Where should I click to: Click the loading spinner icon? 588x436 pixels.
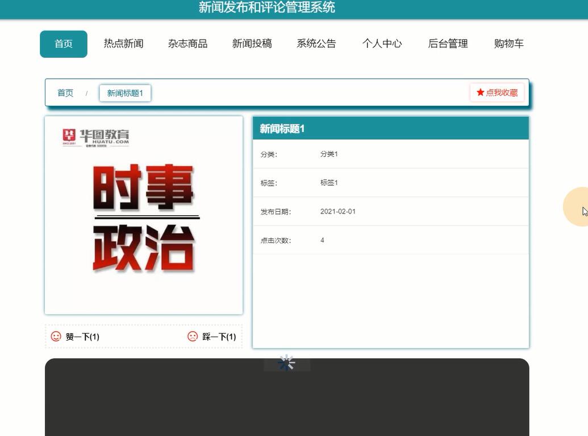click(x=287, y=363)
